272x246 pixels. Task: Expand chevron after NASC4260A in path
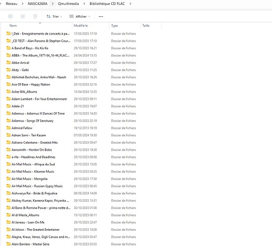tap(53, 3)
